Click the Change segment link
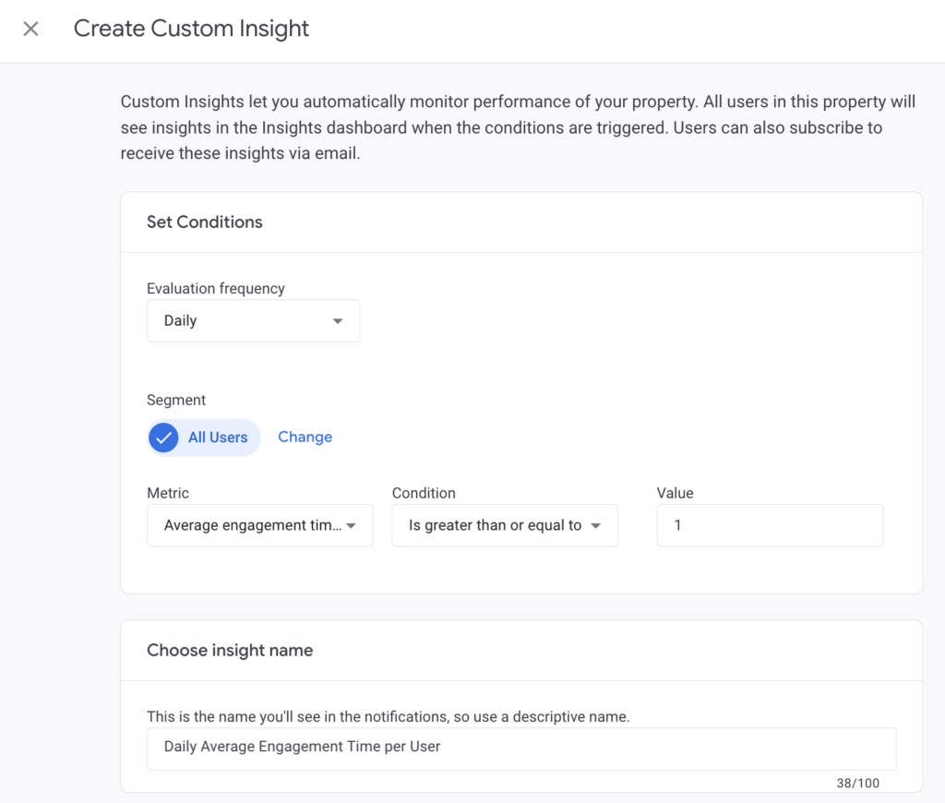945x803 pixels. click(305, 437)
